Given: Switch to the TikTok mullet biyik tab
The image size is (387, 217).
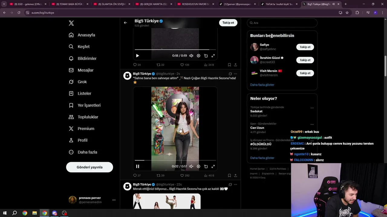Looking at the screenshot, I should pyautogui.click(x=280, y=4).
